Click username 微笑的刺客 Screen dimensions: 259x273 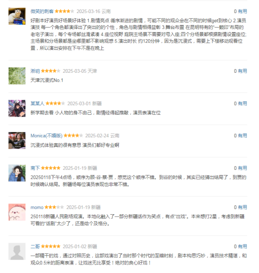[42, 11]
